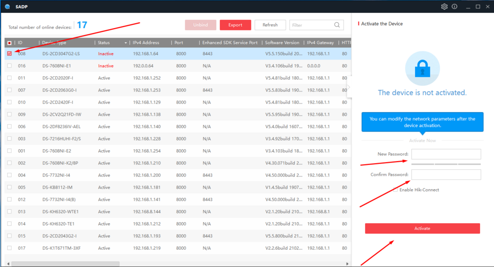Click the SADP app logo icon

(7, 6)
